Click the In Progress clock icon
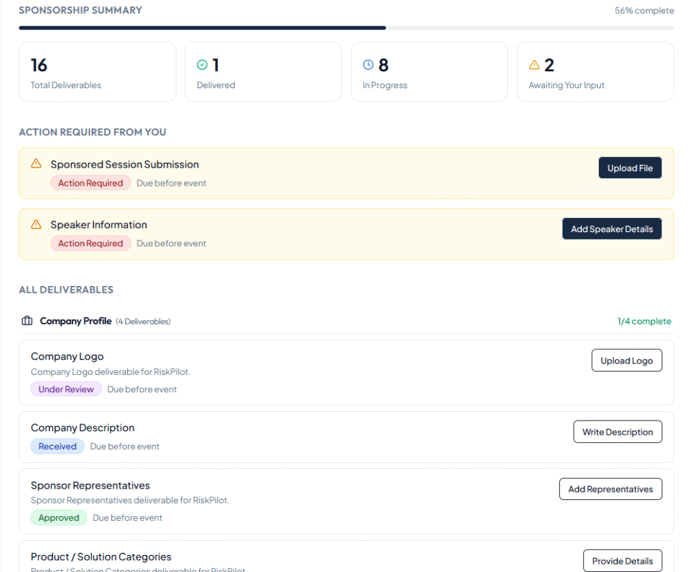 point(368,65)
